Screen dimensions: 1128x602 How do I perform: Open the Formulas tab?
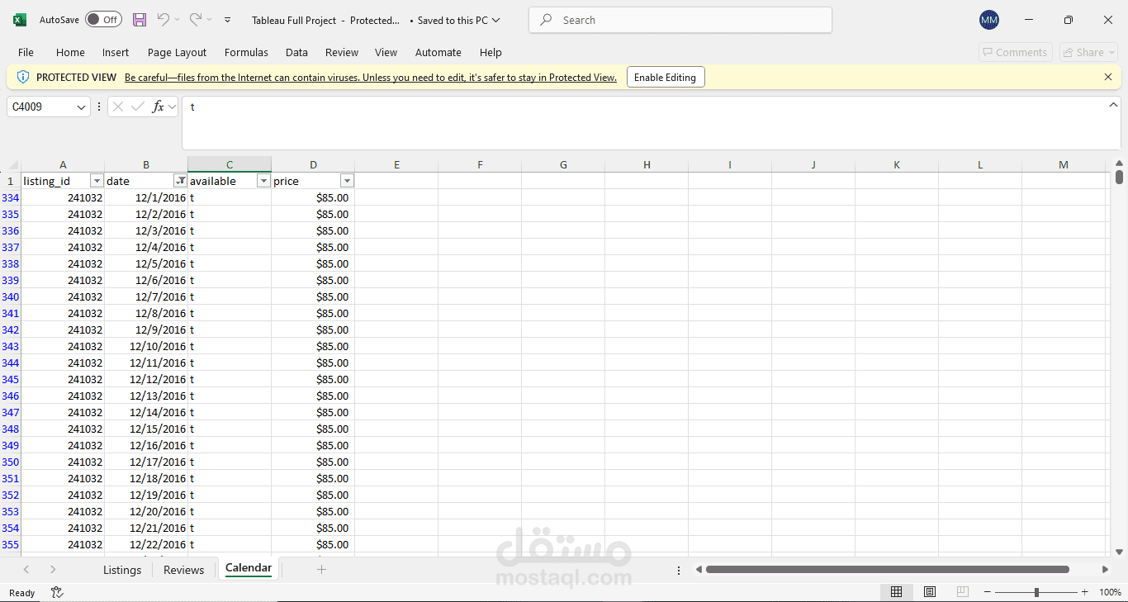[x=246, y=52]
